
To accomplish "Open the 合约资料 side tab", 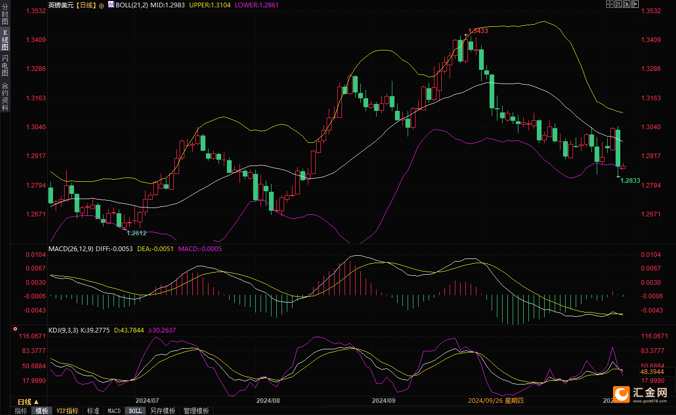I will [5, 97].
